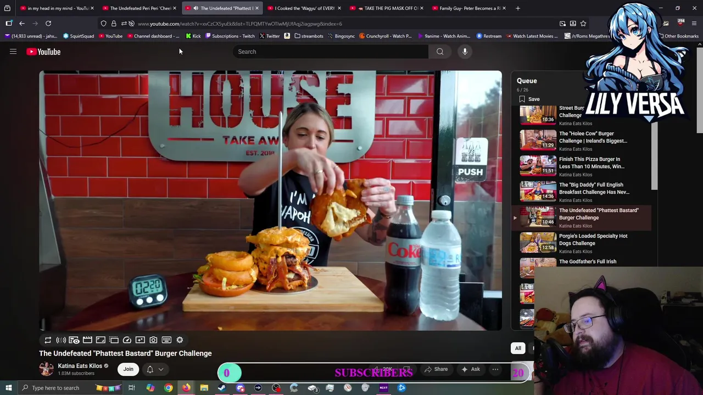Switch to I Cooked the 'Wagyu' tab

[x=304, y=8]
